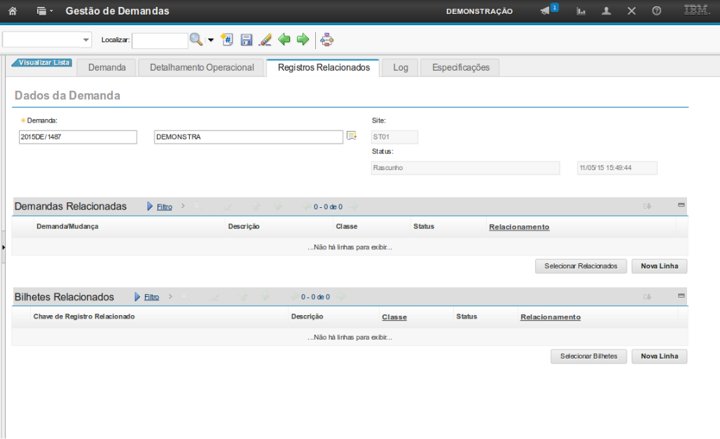Go to next record with the right arrow

coord(303,40)
